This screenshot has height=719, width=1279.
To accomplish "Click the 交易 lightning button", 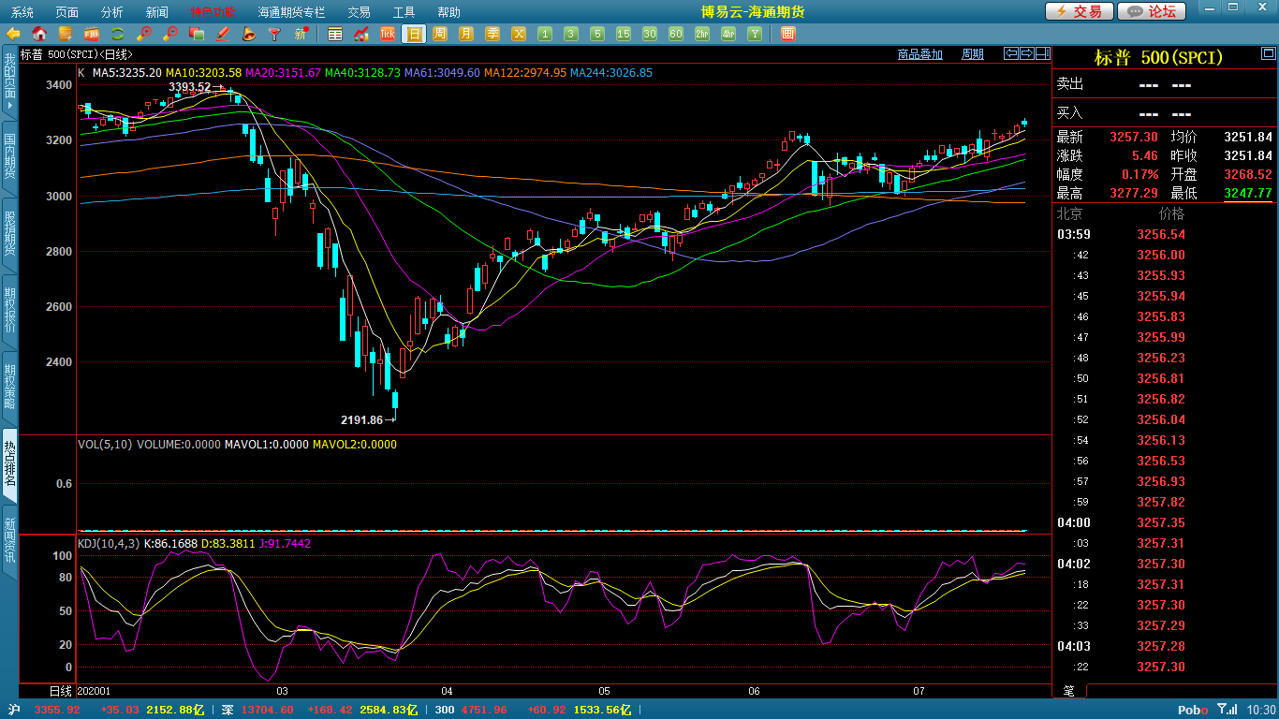I will [1080, 11].
